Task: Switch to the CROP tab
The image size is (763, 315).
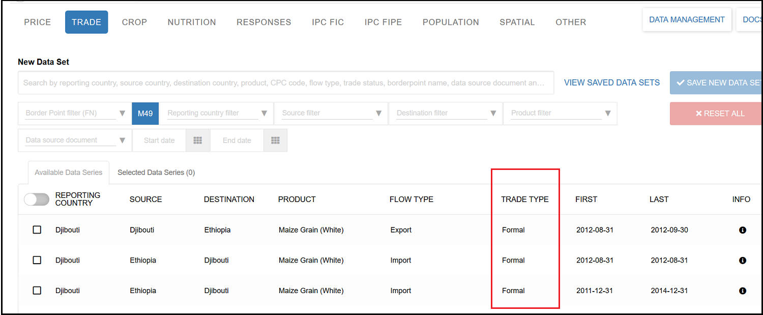Action: point(134,22)
